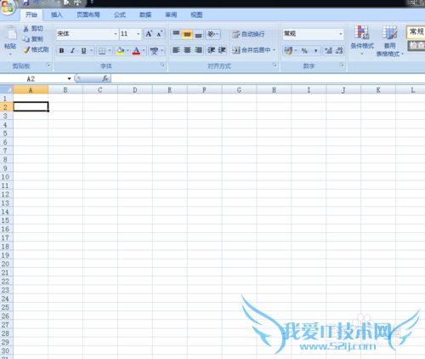Increase font size with large A
This screenshot has height=359, width=425.
point(149,34)
